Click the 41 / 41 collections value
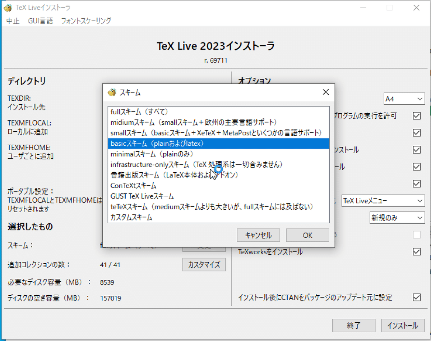 [110, 265]
